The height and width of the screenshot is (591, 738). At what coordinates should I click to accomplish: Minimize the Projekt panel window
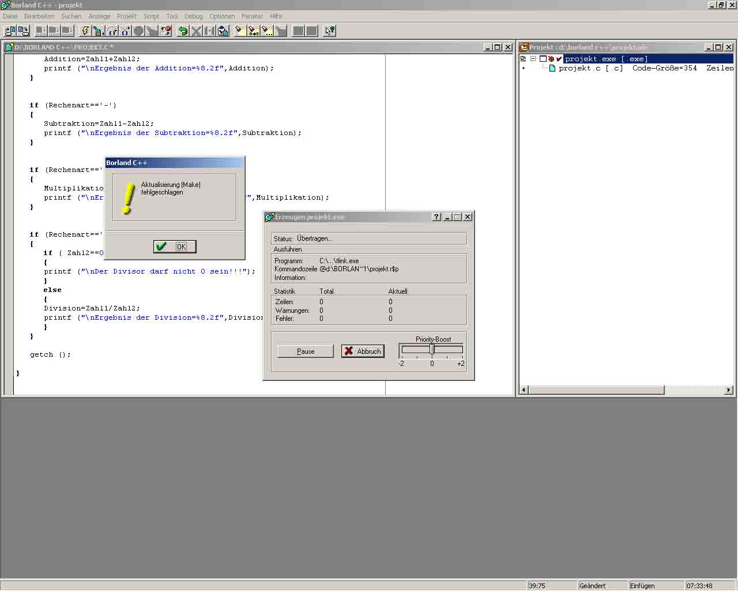(x=709, y=47)
